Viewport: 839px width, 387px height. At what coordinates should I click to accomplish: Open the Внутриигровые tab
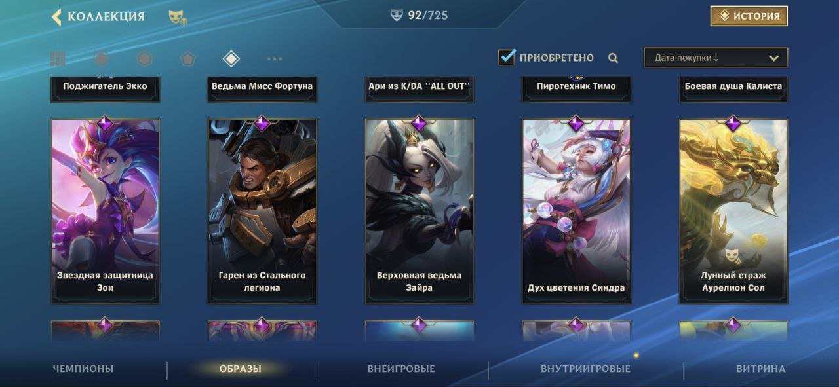pyautogui.click(x=585, y=369)
